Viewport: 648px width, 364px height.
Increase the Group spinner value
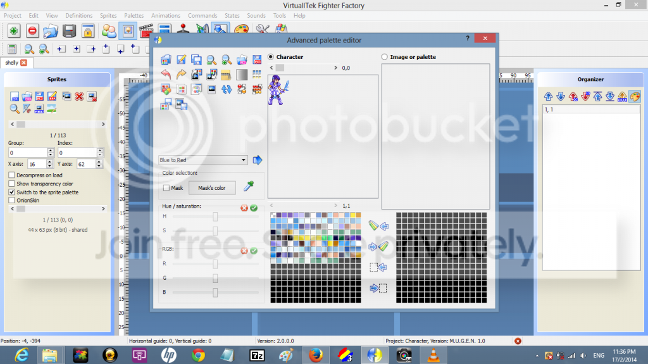click(x=51, y=151)
